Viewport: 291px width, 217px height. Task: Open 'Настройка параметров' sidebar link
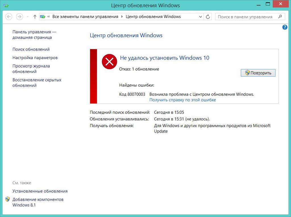(x=35, y=58)
